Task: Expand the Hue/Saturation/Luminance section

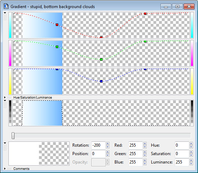Action: 5,98
